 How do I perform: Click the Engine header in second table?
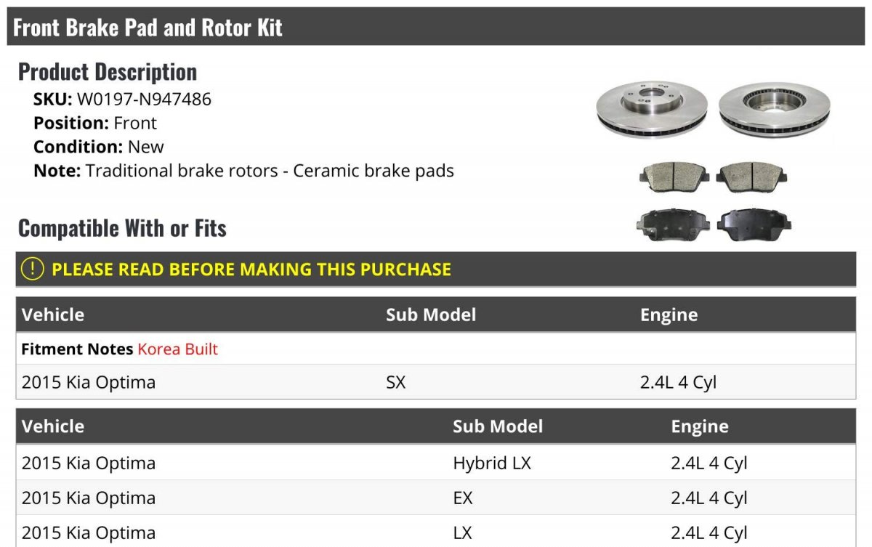(700, 426)
